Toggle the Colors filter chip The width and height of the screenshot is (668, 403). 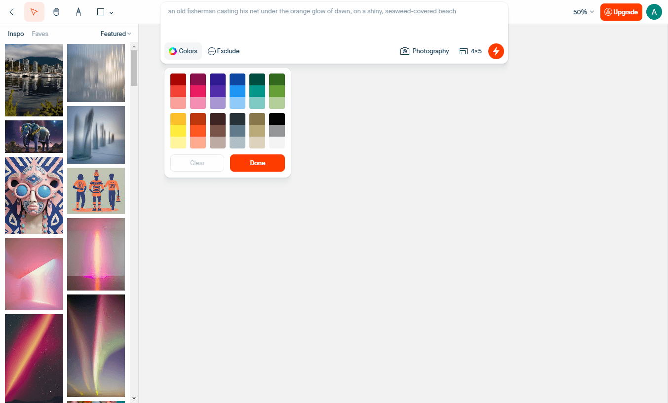(183, 51)
